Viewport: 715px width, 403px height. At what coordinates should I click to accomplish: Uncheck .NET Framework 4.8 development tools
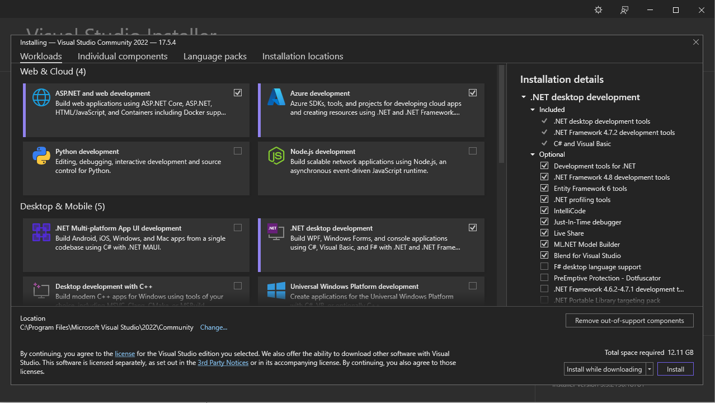[544, 177]
